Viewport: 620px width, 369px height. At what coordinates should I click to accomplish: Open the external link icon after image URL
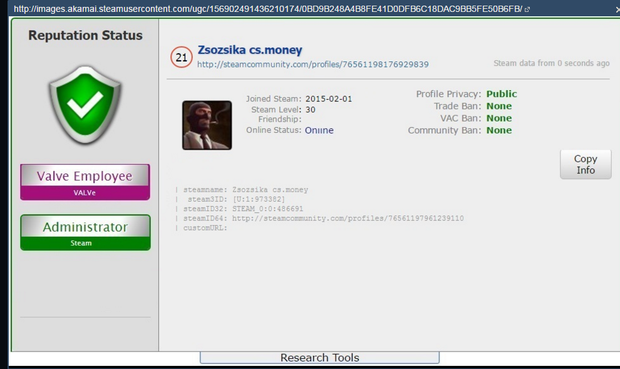pyautogui.click(x=527, y=9)
